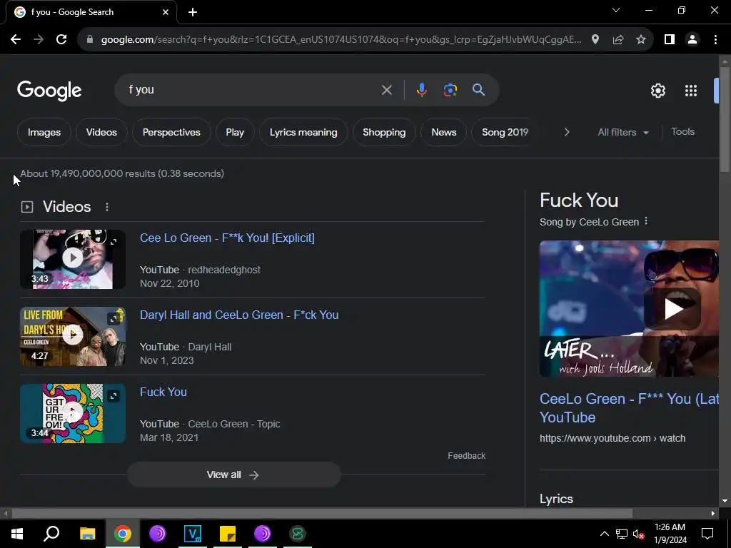Open All filters dropdown
Screen dimensions: 731x548
pos(622,132)
